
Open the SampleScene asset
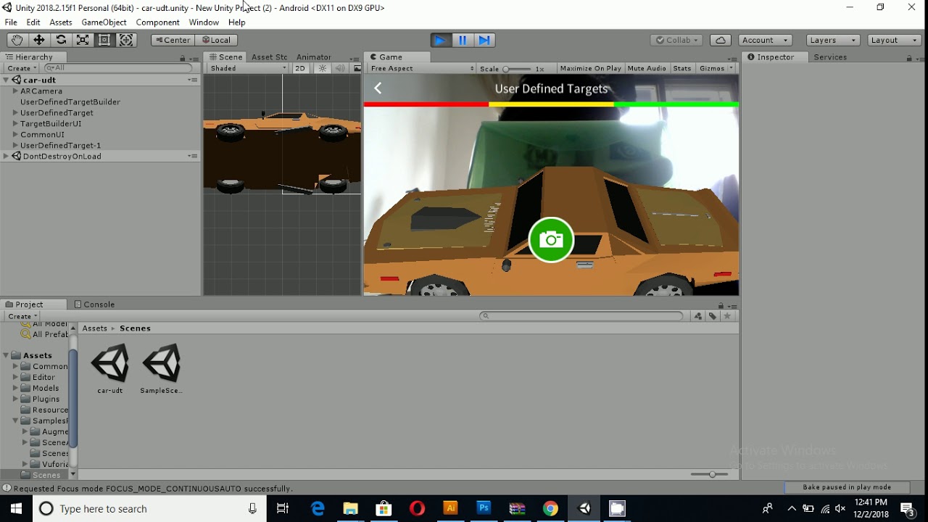[161, 369]
